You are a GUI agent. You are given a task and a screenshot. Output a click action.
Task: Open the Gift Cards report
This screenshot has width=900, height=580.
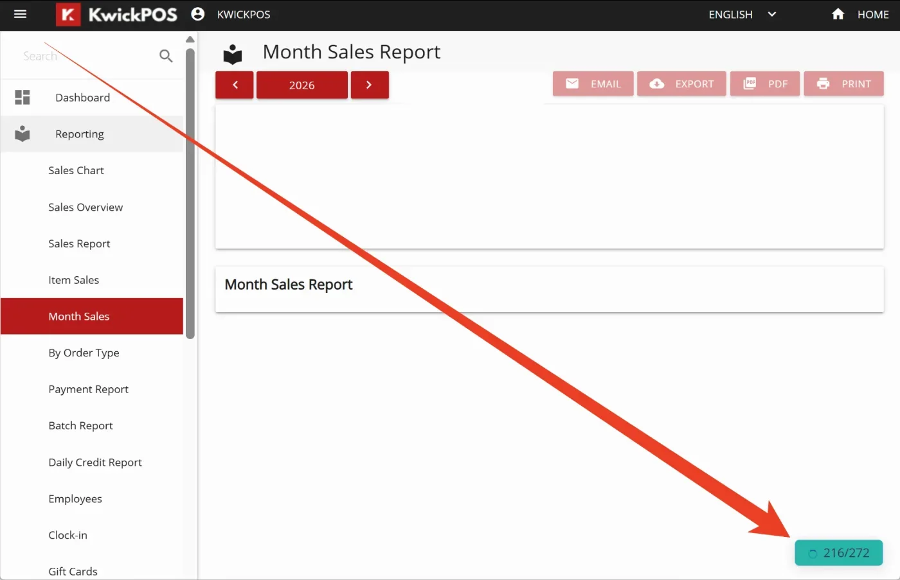pyautogui.click(x=92, y=571)
